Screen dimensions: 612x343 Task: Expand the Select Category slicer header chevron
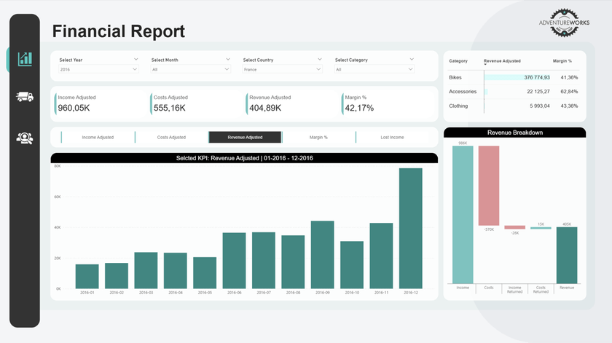[412, 59]
